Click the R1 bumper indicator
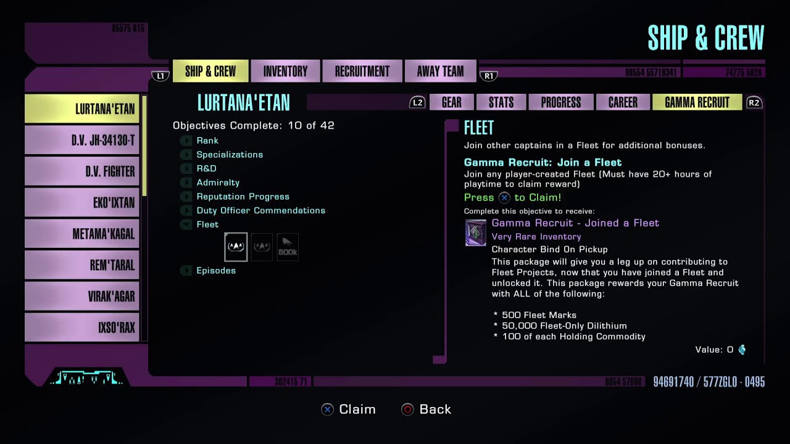The height and width of the screenshot is (444, 790). pos(489,76)
